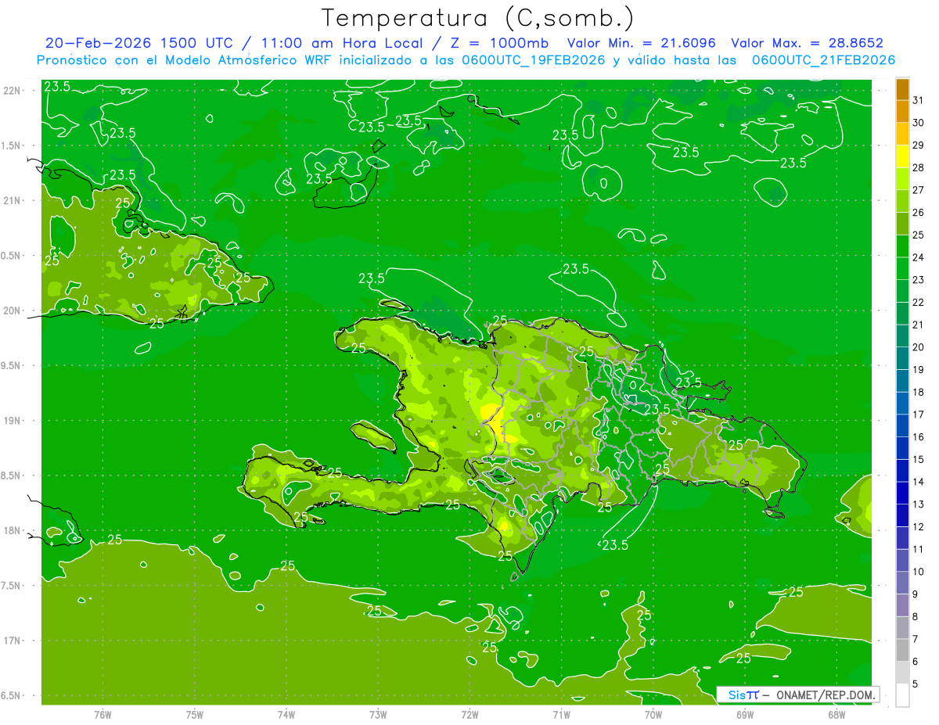Click the 72W longitude axis label
The image size is (939, 725).
pyautogui.click(x=469, y=715)
